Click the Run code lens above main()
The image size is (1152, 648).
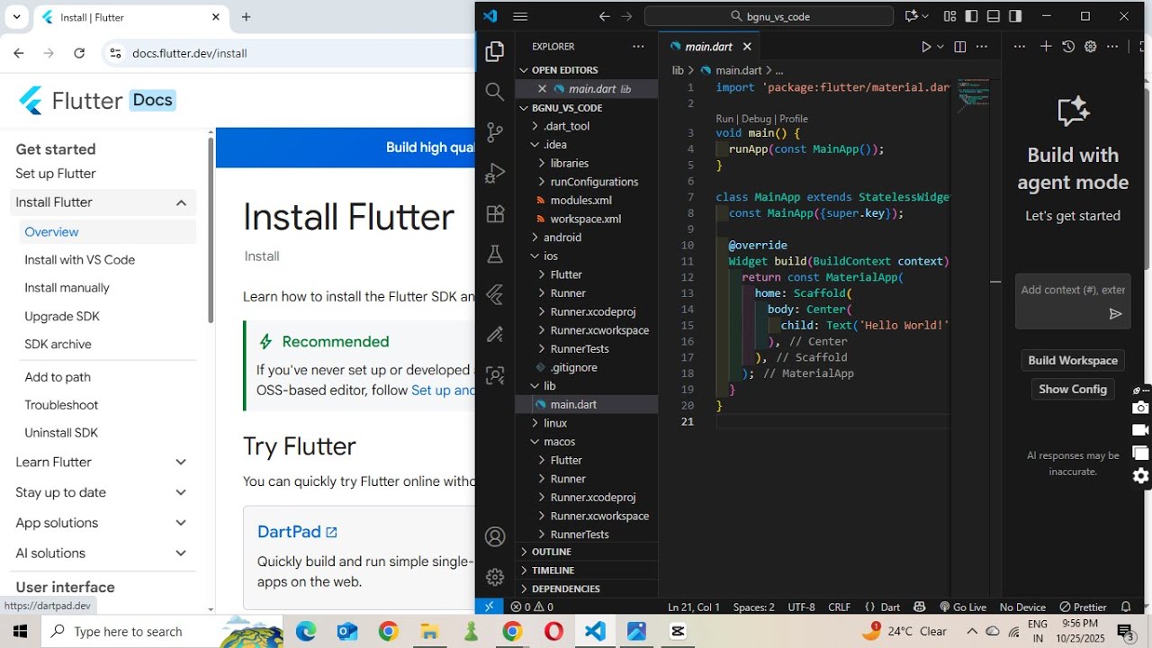click(x=724, y=119)
